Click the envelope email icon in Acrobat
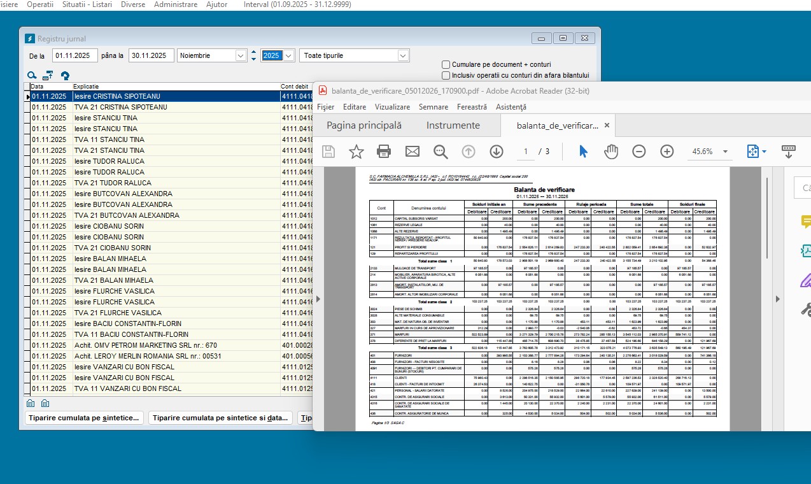 (x=413, y=152)
